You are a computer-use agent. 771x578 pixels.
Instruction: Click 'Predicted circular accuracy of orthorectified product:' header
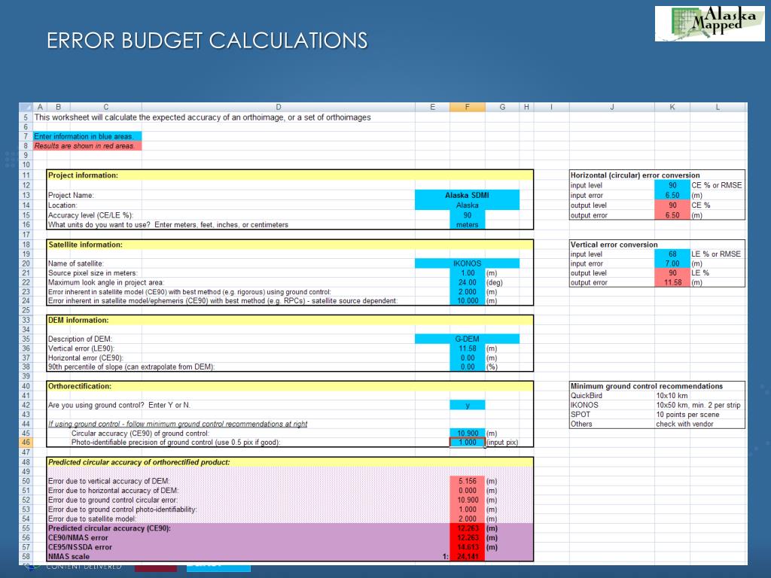pyautogui.click(x=290, y=462)
